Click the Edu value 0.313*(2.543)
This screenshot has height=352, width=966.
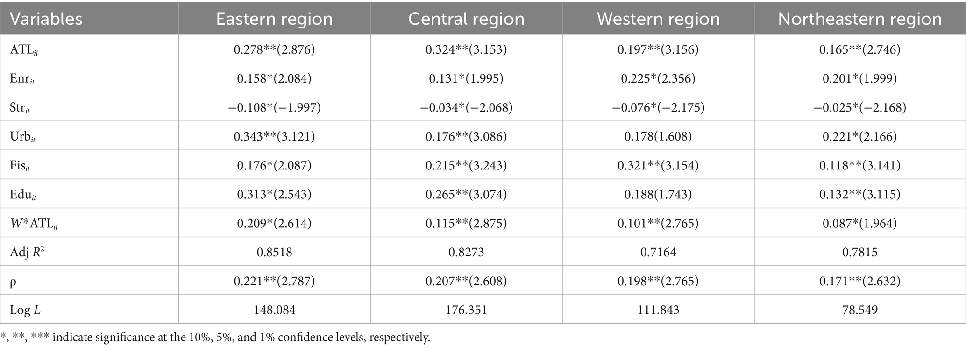274,194
